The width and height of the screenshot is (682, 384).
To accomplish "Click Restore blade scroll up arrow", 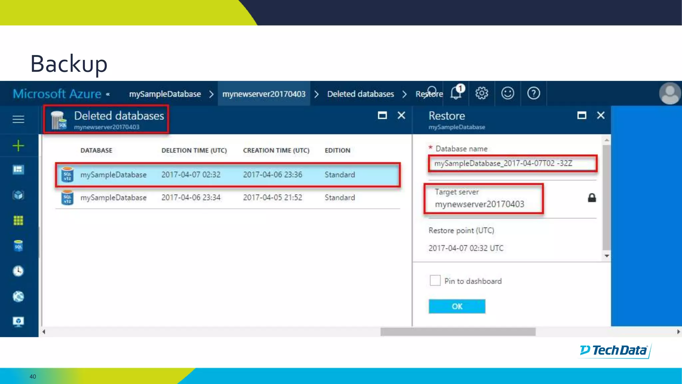I will (x=607, y=140).
